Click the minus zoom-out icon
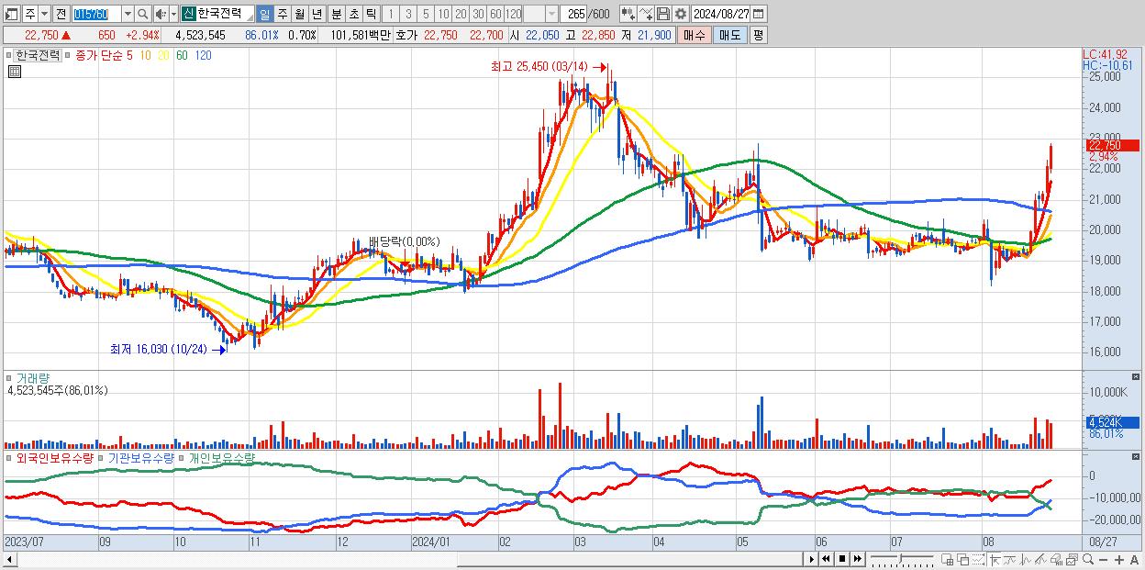Viewport: 1145px width, 570px height. [1104, 560]
